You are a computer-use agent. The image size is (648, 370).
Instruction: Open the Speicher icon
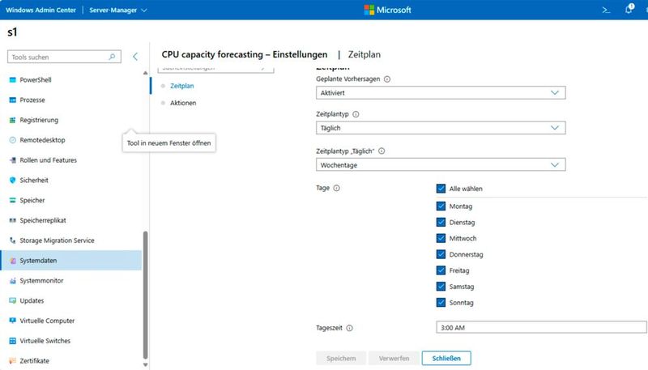pyautogui.click(x=12, y=200)
